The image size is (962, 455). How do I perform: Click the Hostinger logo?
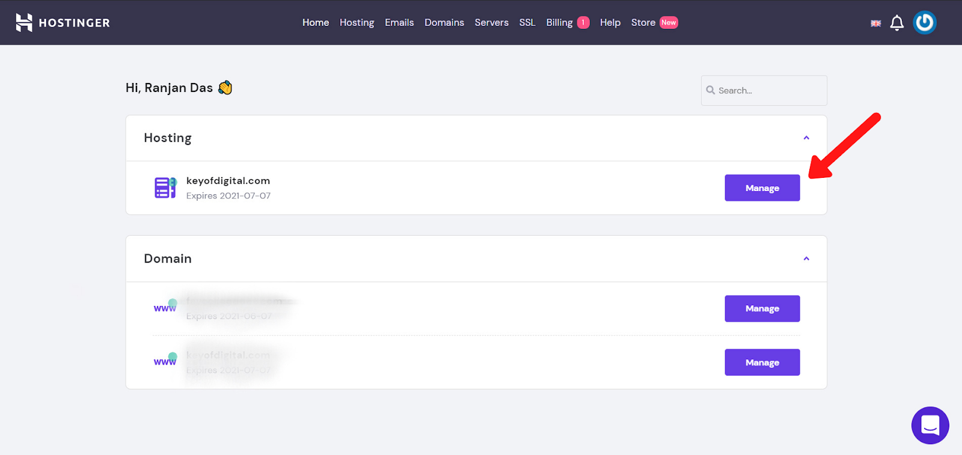63,23
